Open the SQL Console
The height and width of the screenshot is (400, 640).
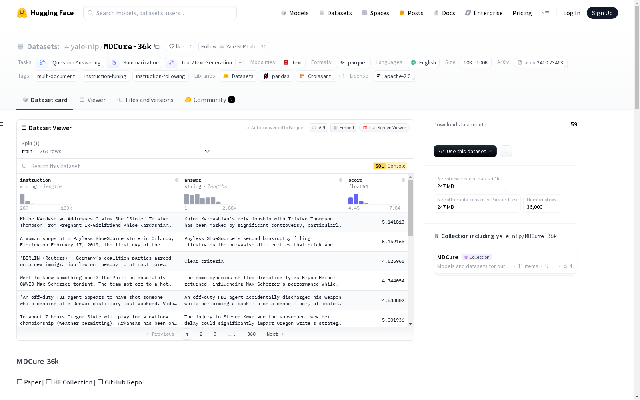(x=390, y=166)
